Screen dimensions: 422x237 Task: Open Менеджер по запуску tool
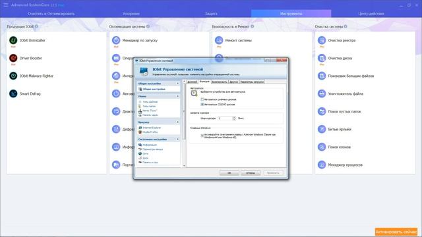click(135, 40)
